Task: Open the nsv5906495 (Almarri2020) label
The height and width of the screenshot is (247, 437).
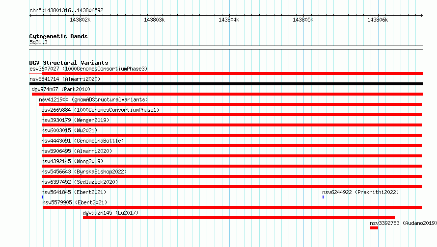Action: (77, 151)
